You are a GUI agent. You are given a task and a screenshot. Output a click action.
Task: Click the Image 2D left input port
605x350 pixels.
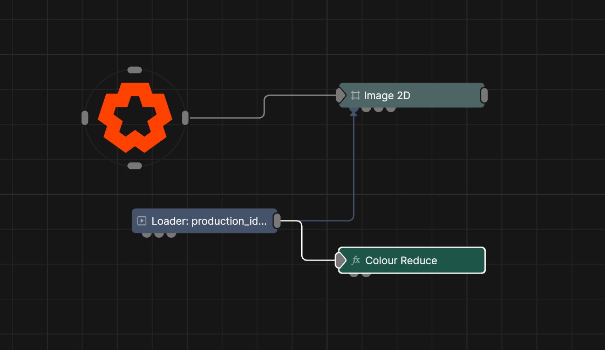340,95
